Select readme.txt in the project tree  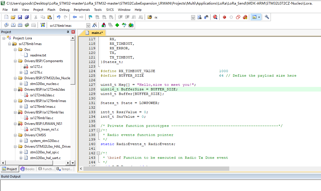coord(38,55)
